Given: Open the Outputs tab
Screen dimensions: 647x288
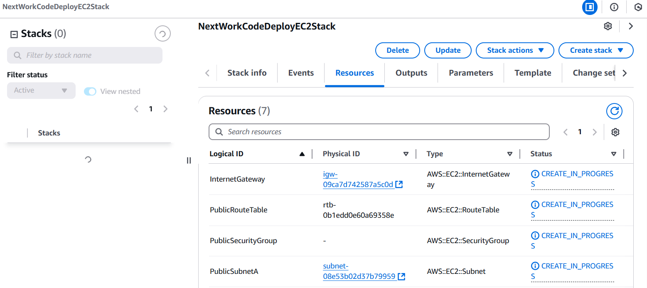Looking at the screenshot, I should tap(411, 73).
